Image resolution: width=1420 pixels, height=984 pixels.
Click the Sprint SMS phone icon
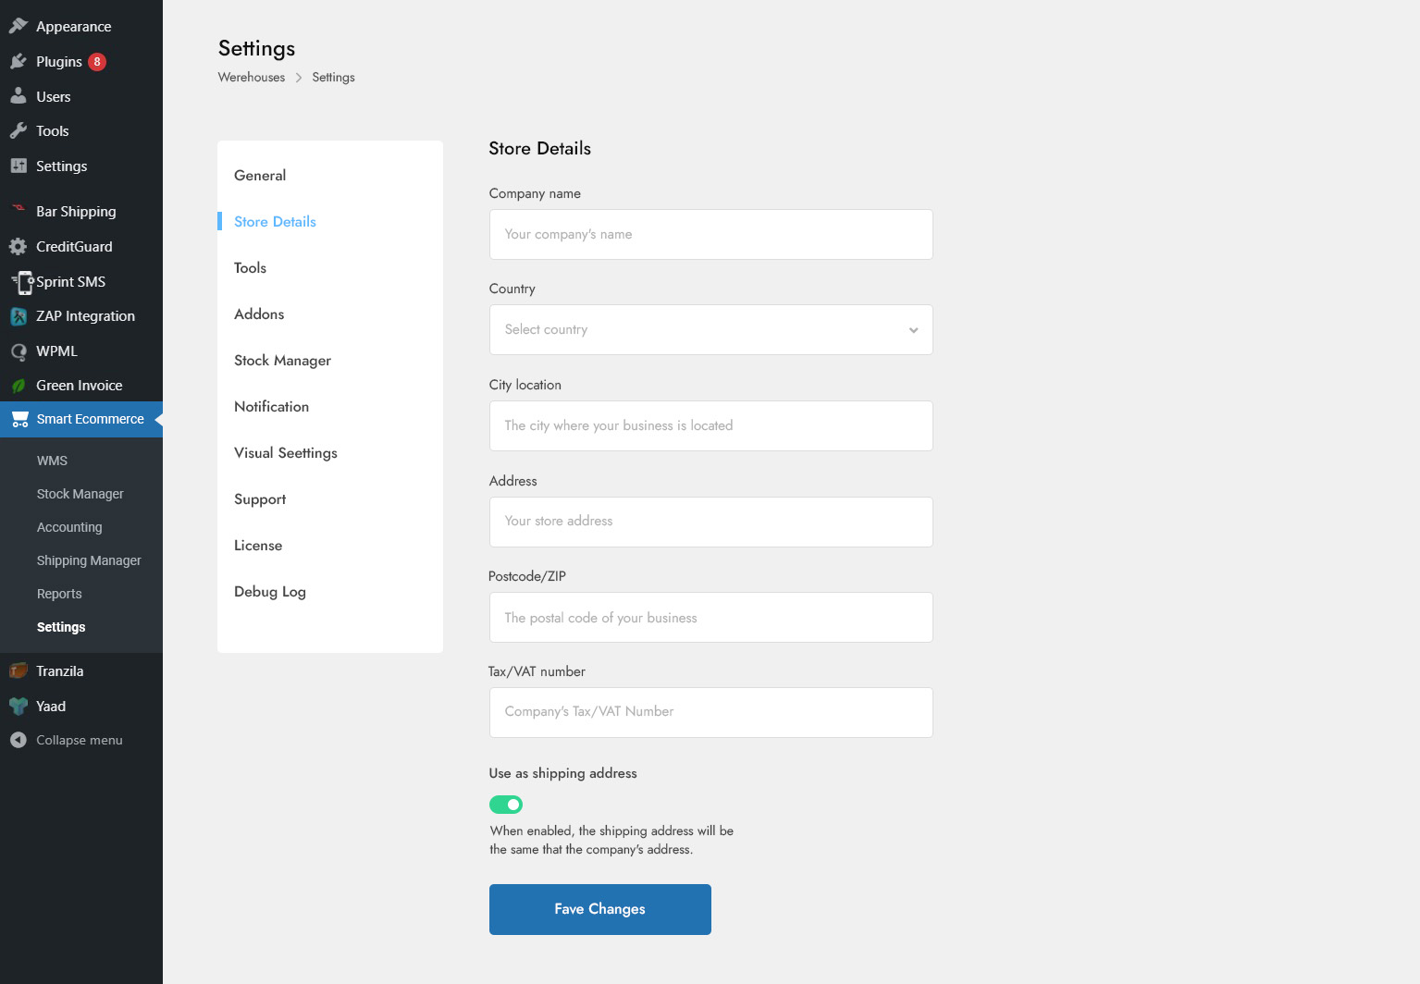[22, 282]
